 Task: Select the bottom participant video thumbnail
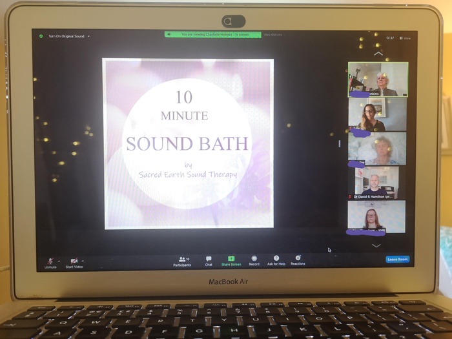[376, 217]
